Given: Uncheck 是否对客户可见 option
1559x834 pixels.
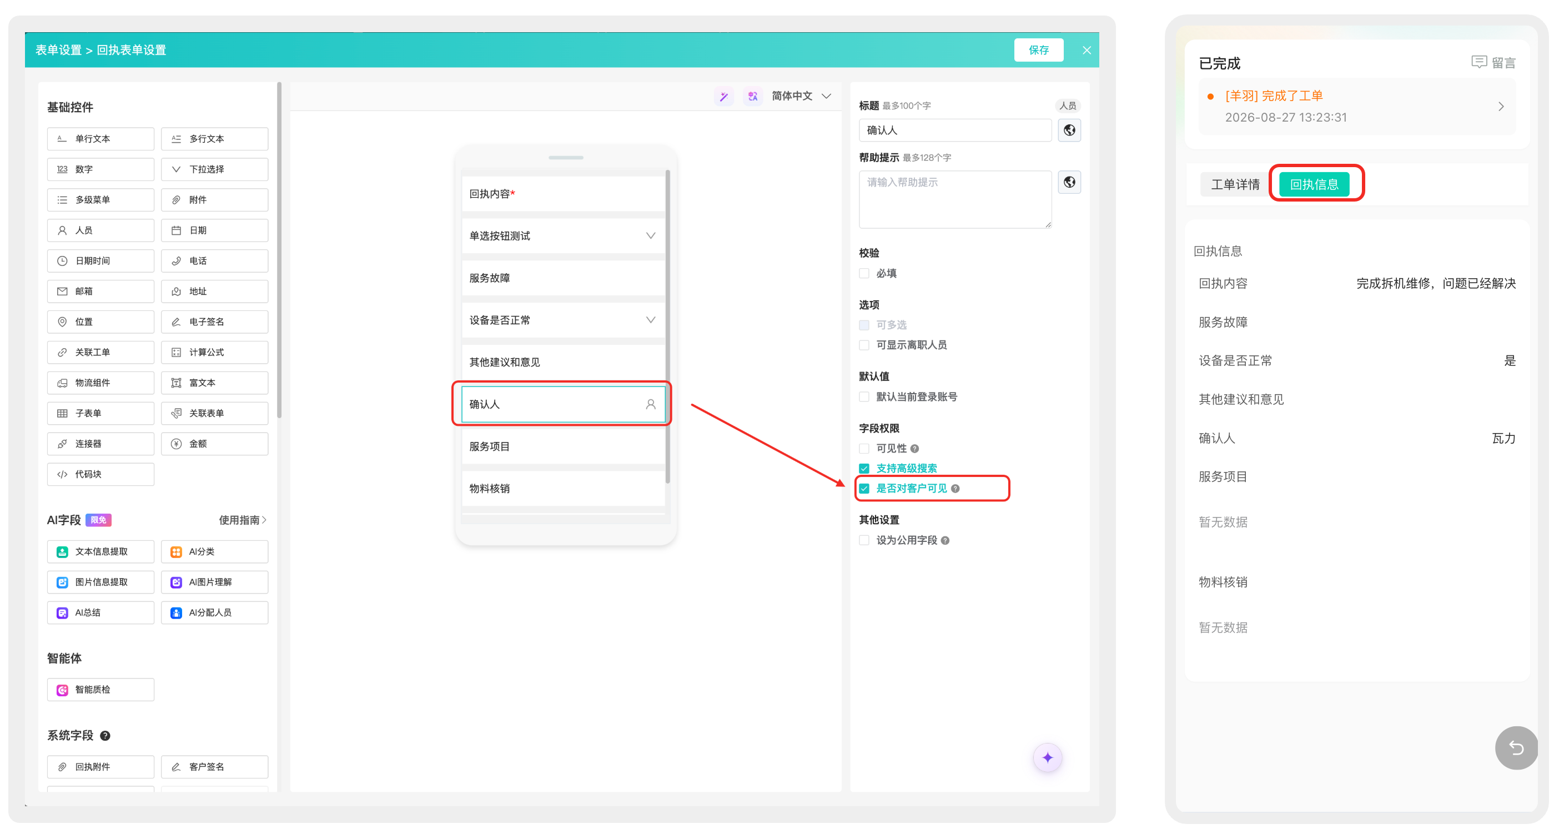Looking at the screenshot, I should click(x=864, y=489).
